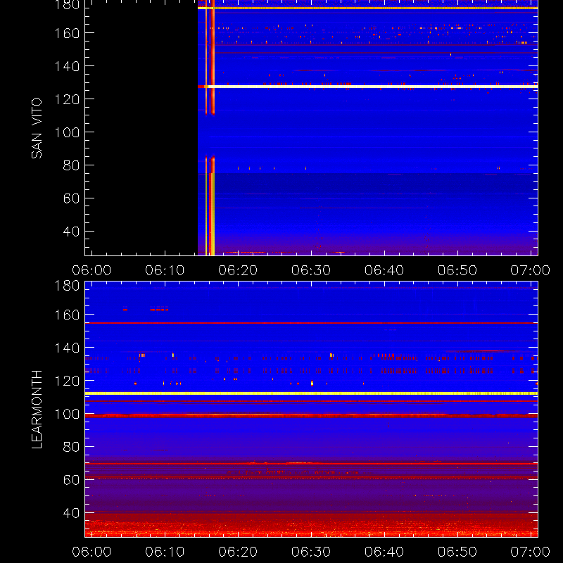Choose the 180 frequency tick on Learmonth axis

67,286
